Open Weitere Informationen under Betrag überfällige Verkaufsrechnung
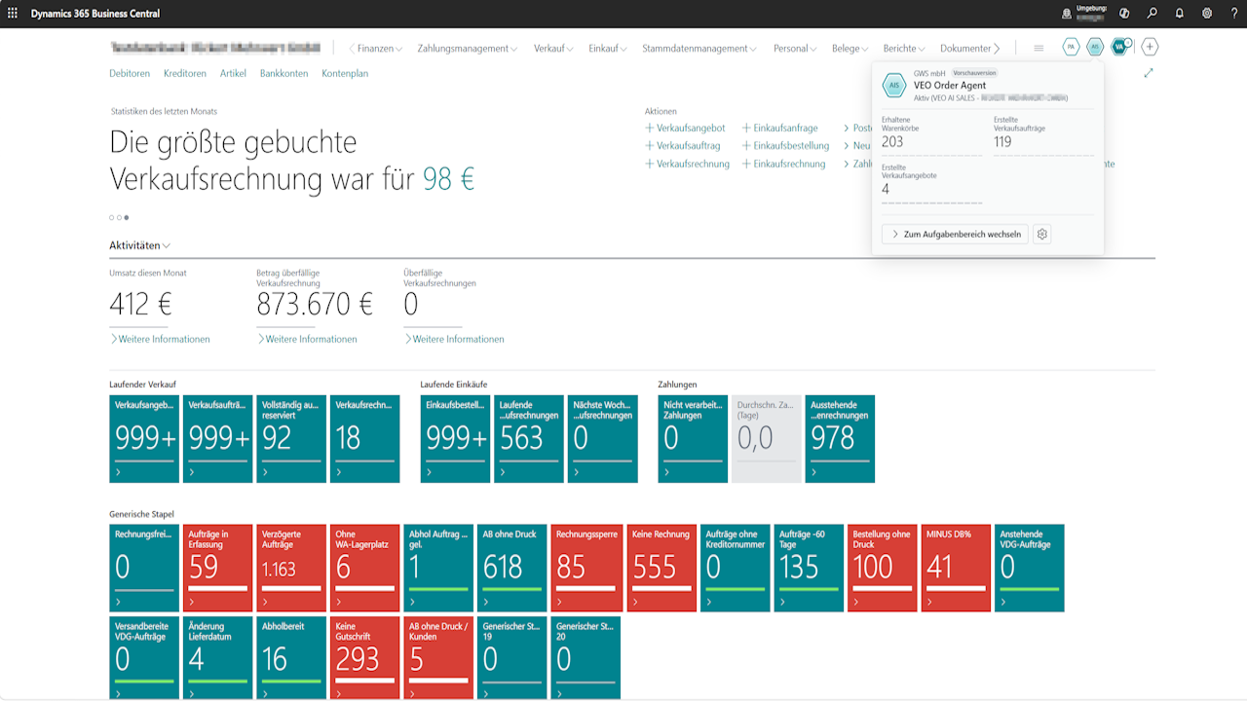The image size is (1247, 701). (x=307, y=339)
